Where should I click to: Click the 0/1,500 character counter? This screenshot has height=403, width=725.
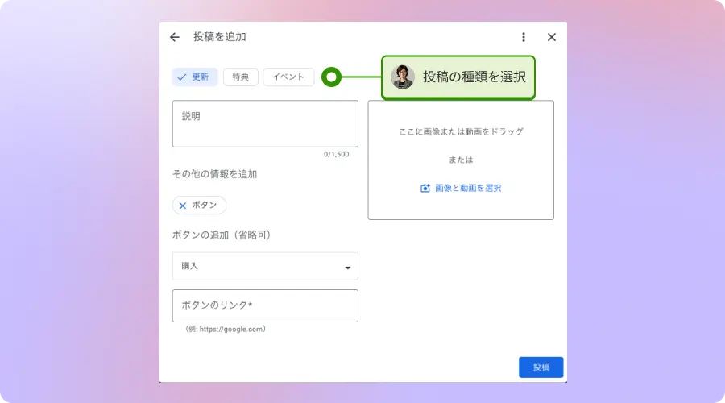[x=336, y=154]
